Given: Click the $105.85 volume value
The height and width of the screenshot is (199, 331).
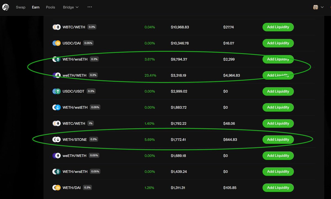Looking at the screenshot, I should point(230,187).
